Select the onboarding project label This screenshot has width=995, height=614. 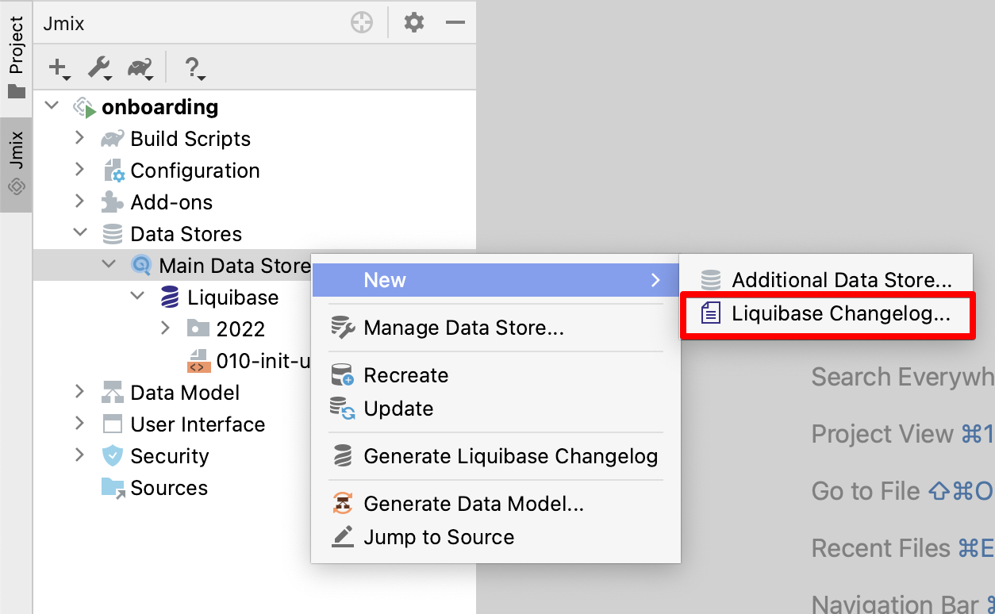point(160,107)
